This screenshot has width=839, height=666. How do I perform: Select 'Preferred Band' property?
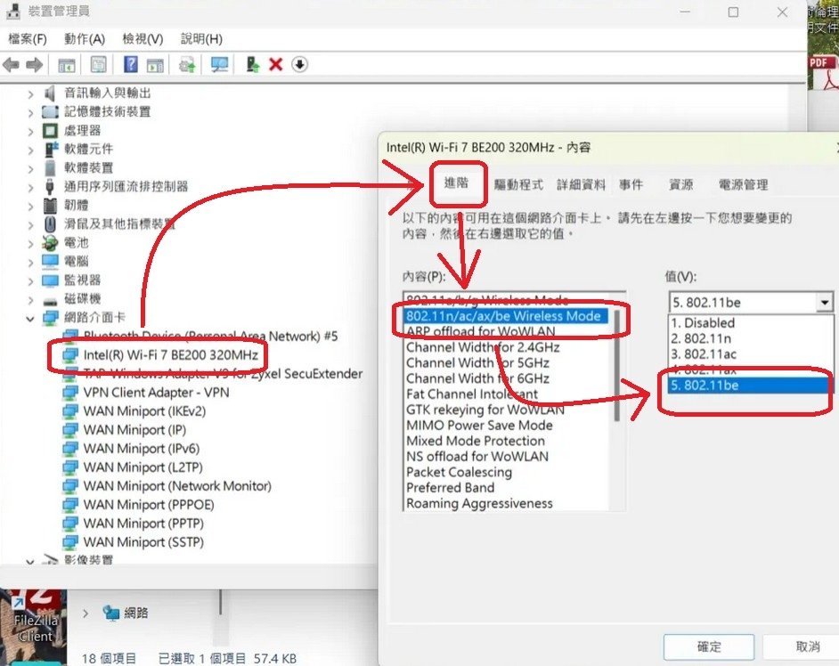coord(451,487)
